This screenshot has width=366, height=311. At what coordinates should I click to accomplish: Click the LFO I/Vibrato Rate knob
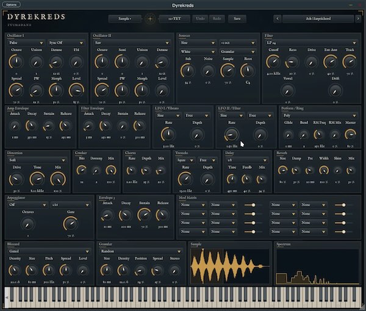click(168, 135)
